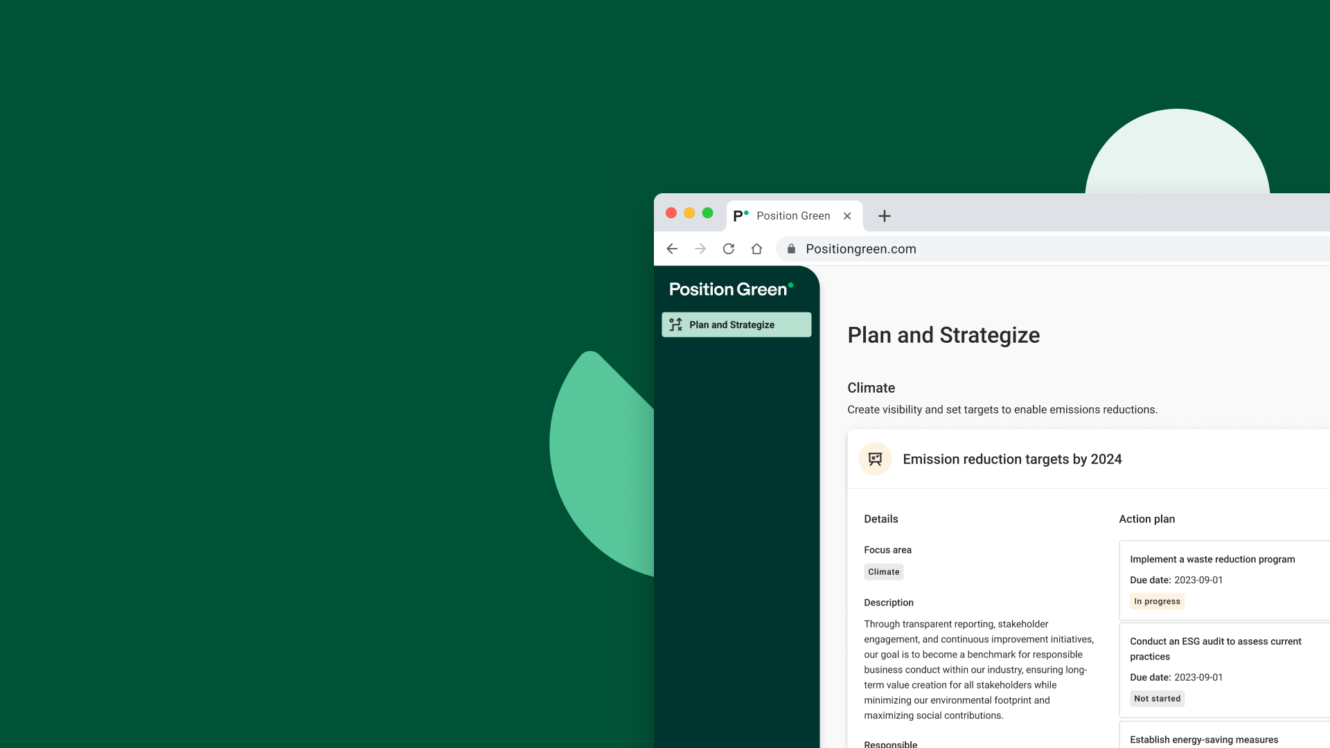
Task: Toggle the 'In progress' status badge
Action: (1156, 601)
